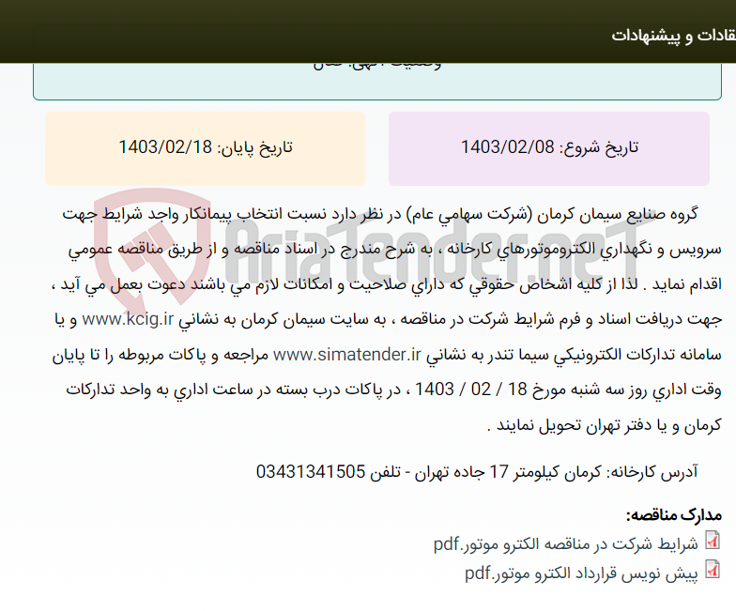Click the factory address line 'آدرس کارخانه'
Image resolution: width=736 pixels, height=611 pixels.
click(x=477, y=471)
